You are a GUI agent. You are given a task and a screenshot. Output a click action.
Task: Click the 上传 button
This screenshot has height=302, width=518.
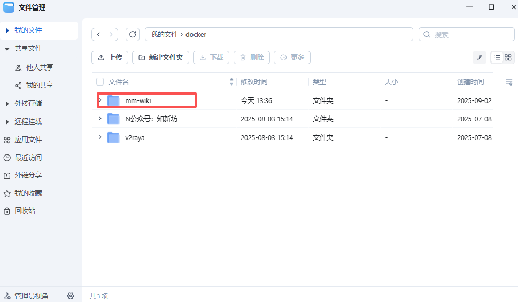tap(110, 58)
